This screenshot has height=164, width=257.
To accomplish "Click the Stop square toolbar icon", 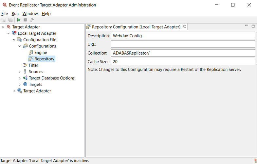I will coord(25,20).
